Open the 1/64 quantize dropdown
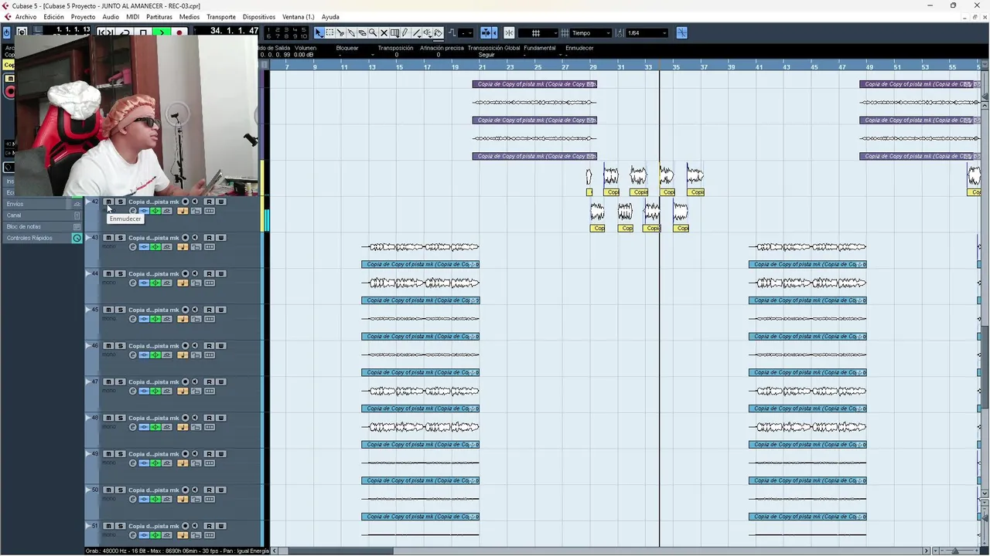The width and height of the screenshot is (990, 556). pyautogui.click(x=647, y=33)
